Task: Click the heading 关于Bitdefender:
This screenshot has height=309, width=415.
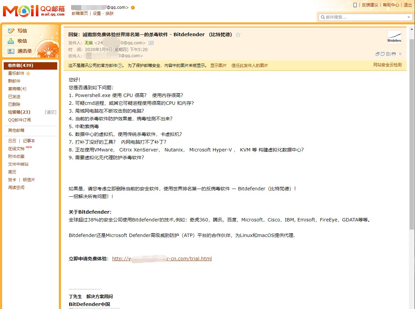Action: point(90,212)
